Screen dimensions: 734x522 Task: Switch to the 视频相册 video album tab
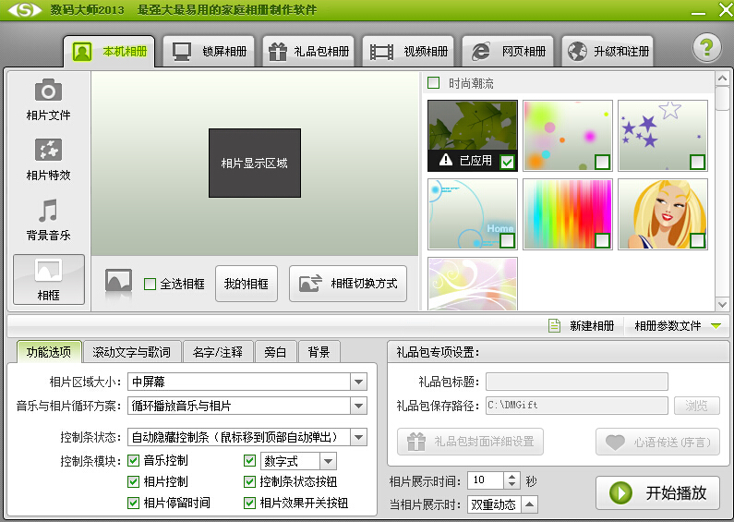[x=409, y=51]
